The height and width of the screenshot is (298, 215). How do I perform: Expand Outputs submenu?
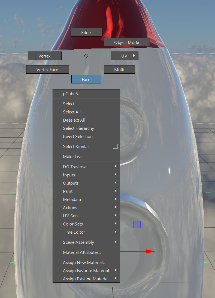tap(86, 183)
